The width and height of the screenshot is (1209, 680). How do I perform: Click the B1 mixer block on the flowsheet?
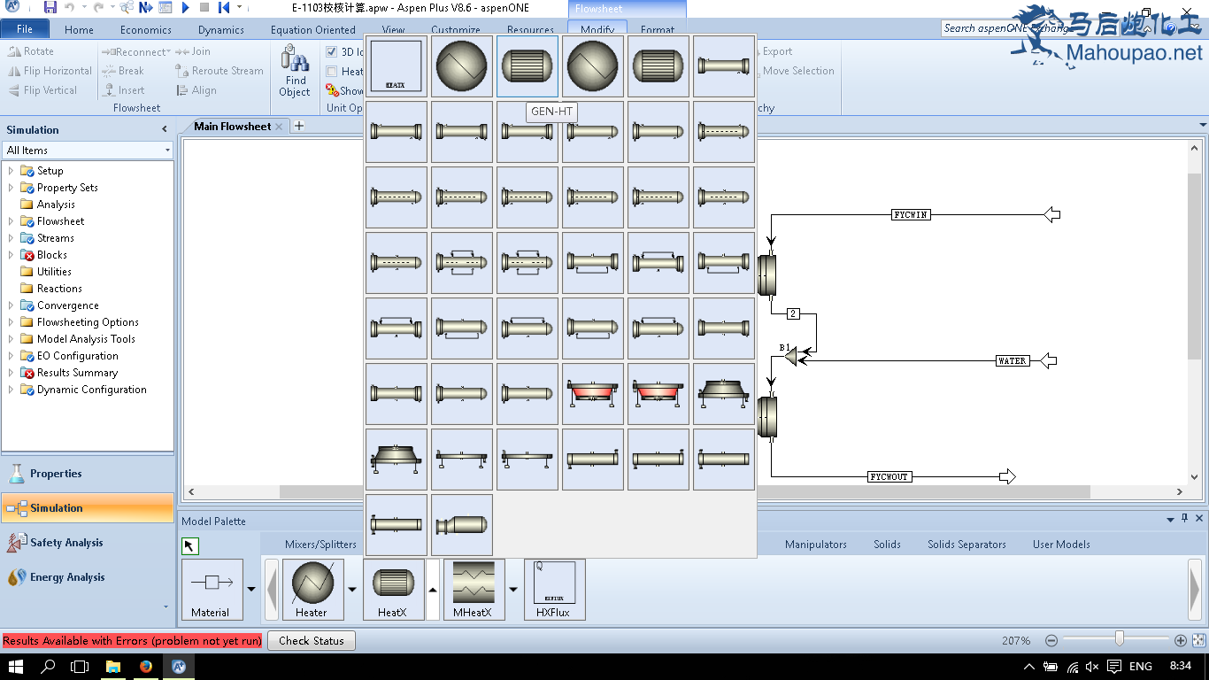pyautogui.click(x=789, y=356)
